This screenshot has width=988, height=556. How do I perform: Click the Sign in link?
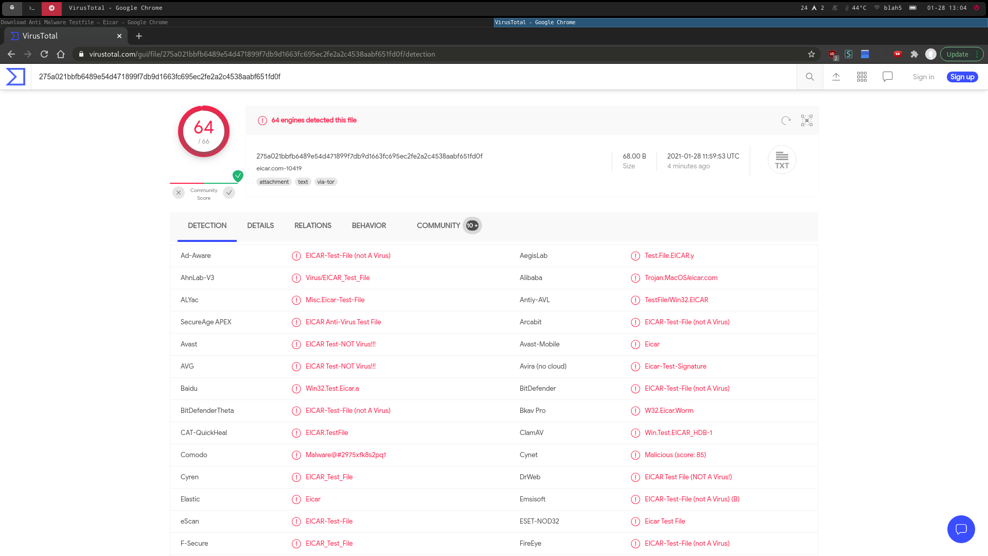[923, 77]
